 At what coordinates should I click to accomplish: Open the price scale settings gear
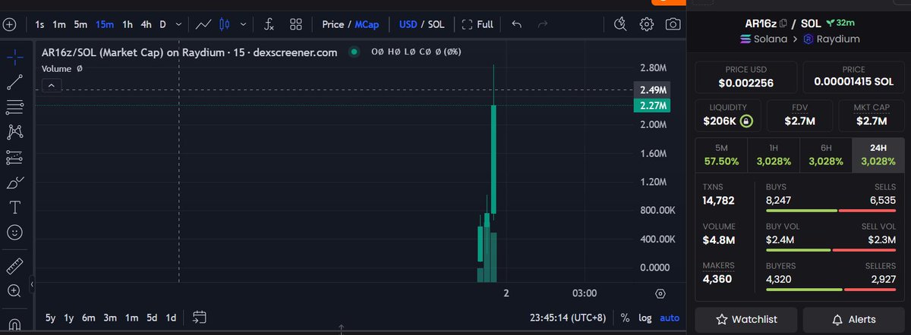(660, 293)
